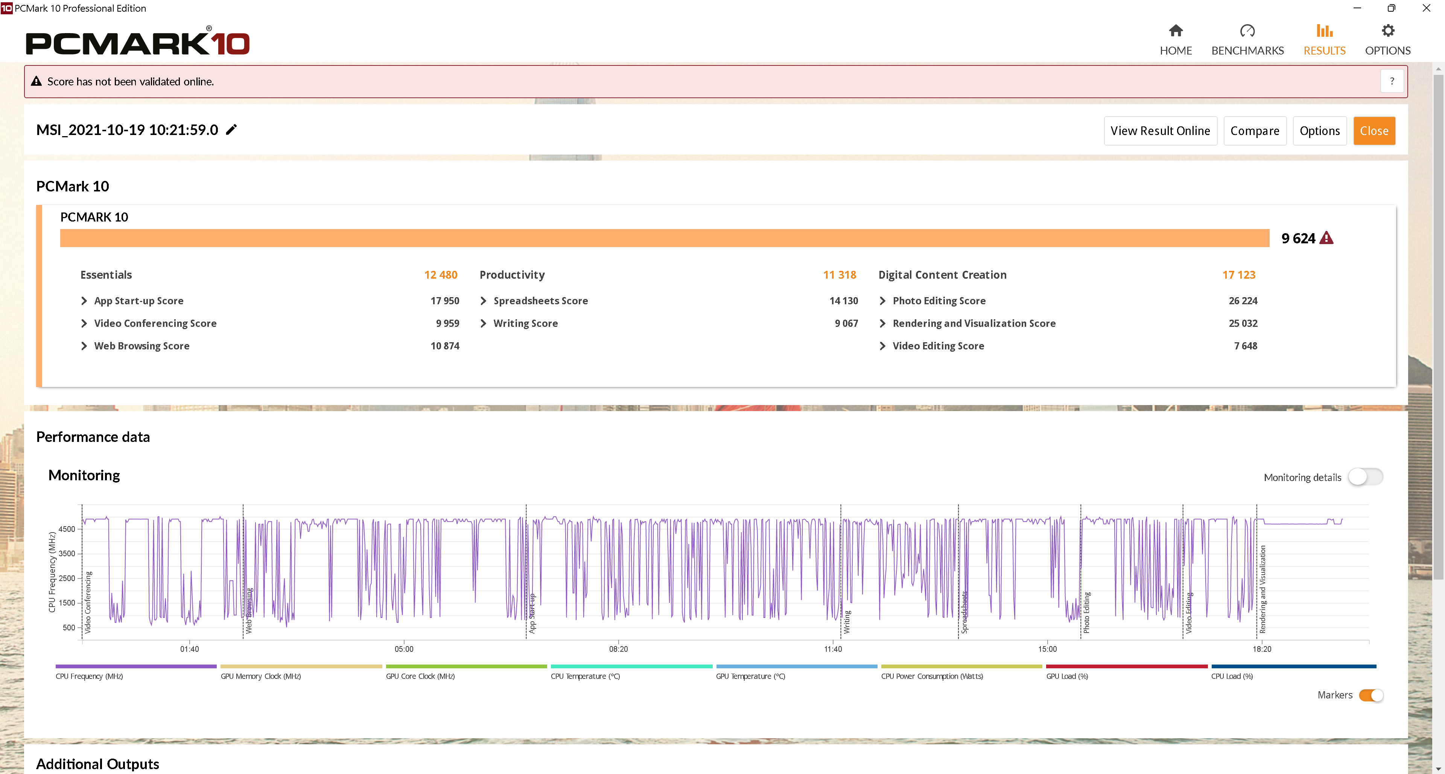This screenshot has width=1445, height=774.
Task: Expand Video Editing Score details
Action: coord(883,346)
